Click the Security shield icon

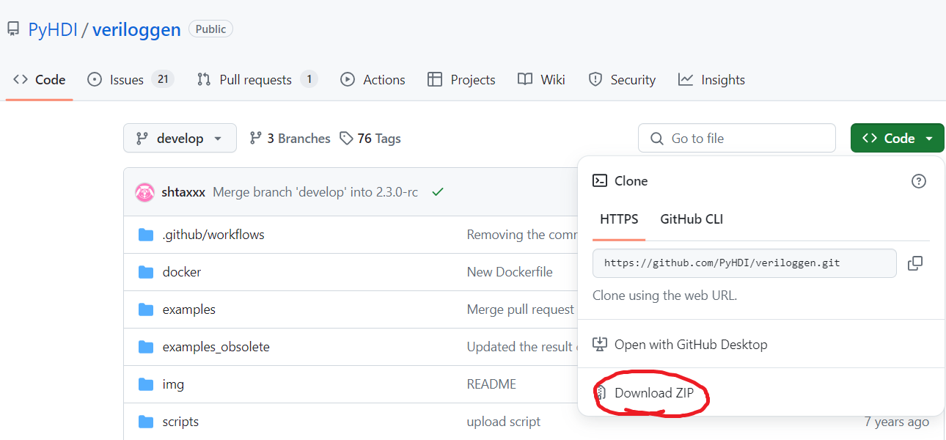pyautogui.click(x=595, y=80)
